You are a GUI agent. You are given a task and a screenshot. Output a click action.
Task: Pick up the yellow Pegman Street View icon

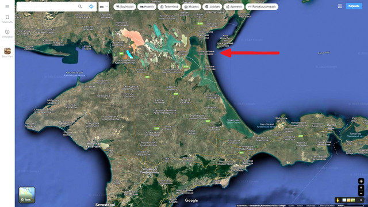coord(338,200)
